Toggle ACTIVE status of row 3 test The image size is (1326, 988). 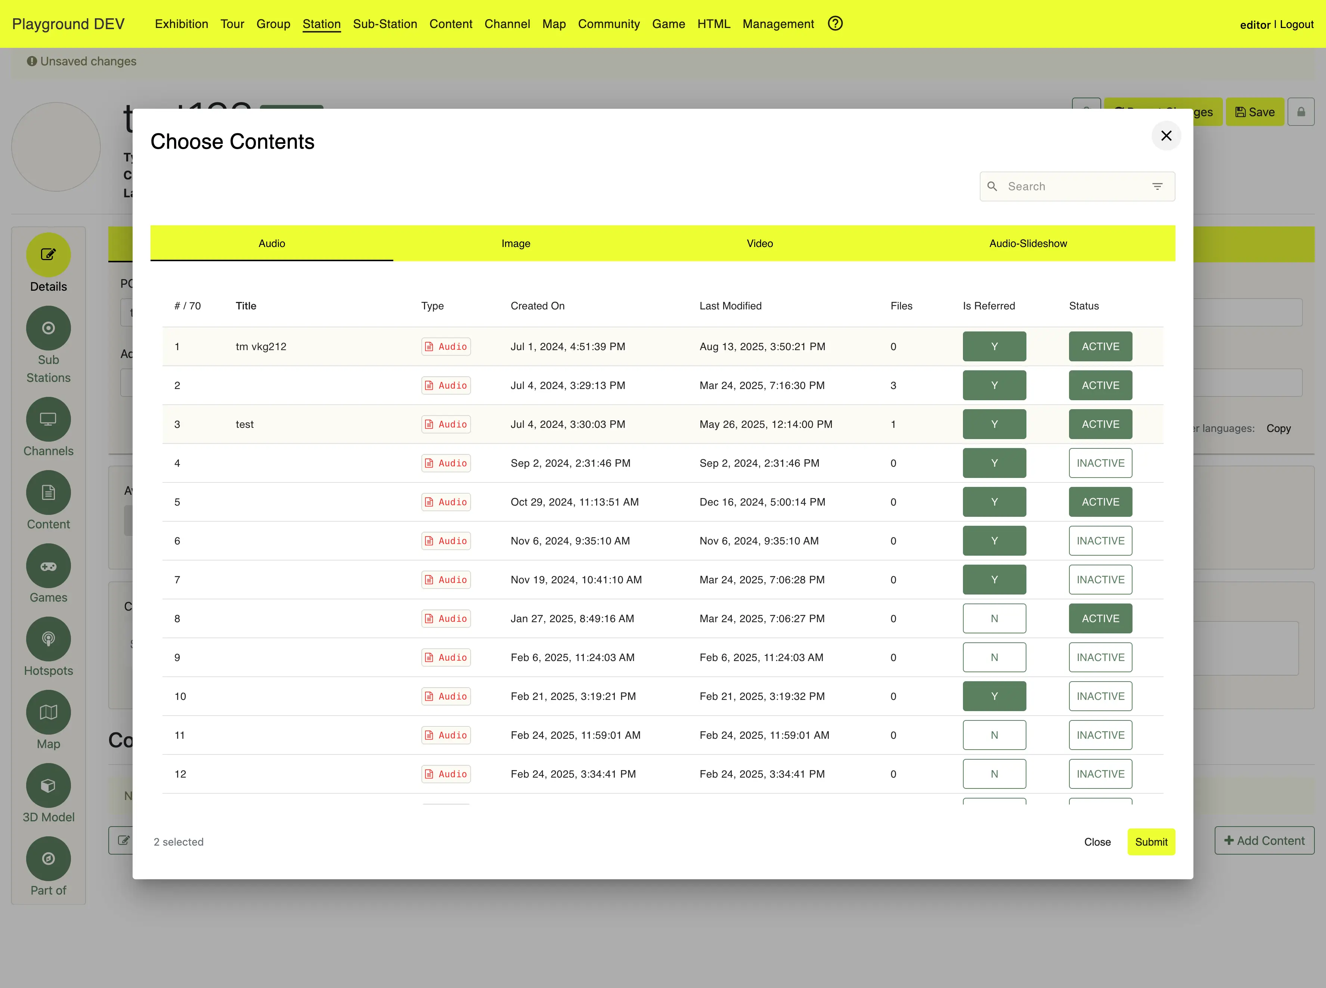pyautogui.click(x=1100, y=424)
